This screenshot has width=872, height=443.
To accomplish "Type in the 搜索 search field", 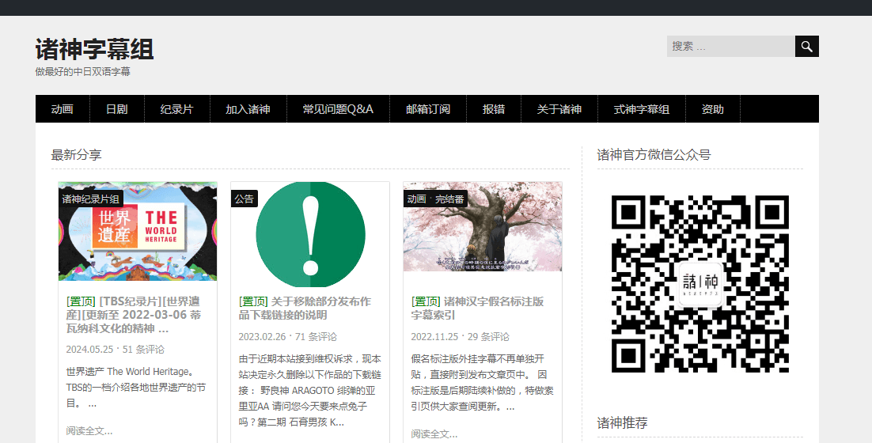I will (730, 47).
